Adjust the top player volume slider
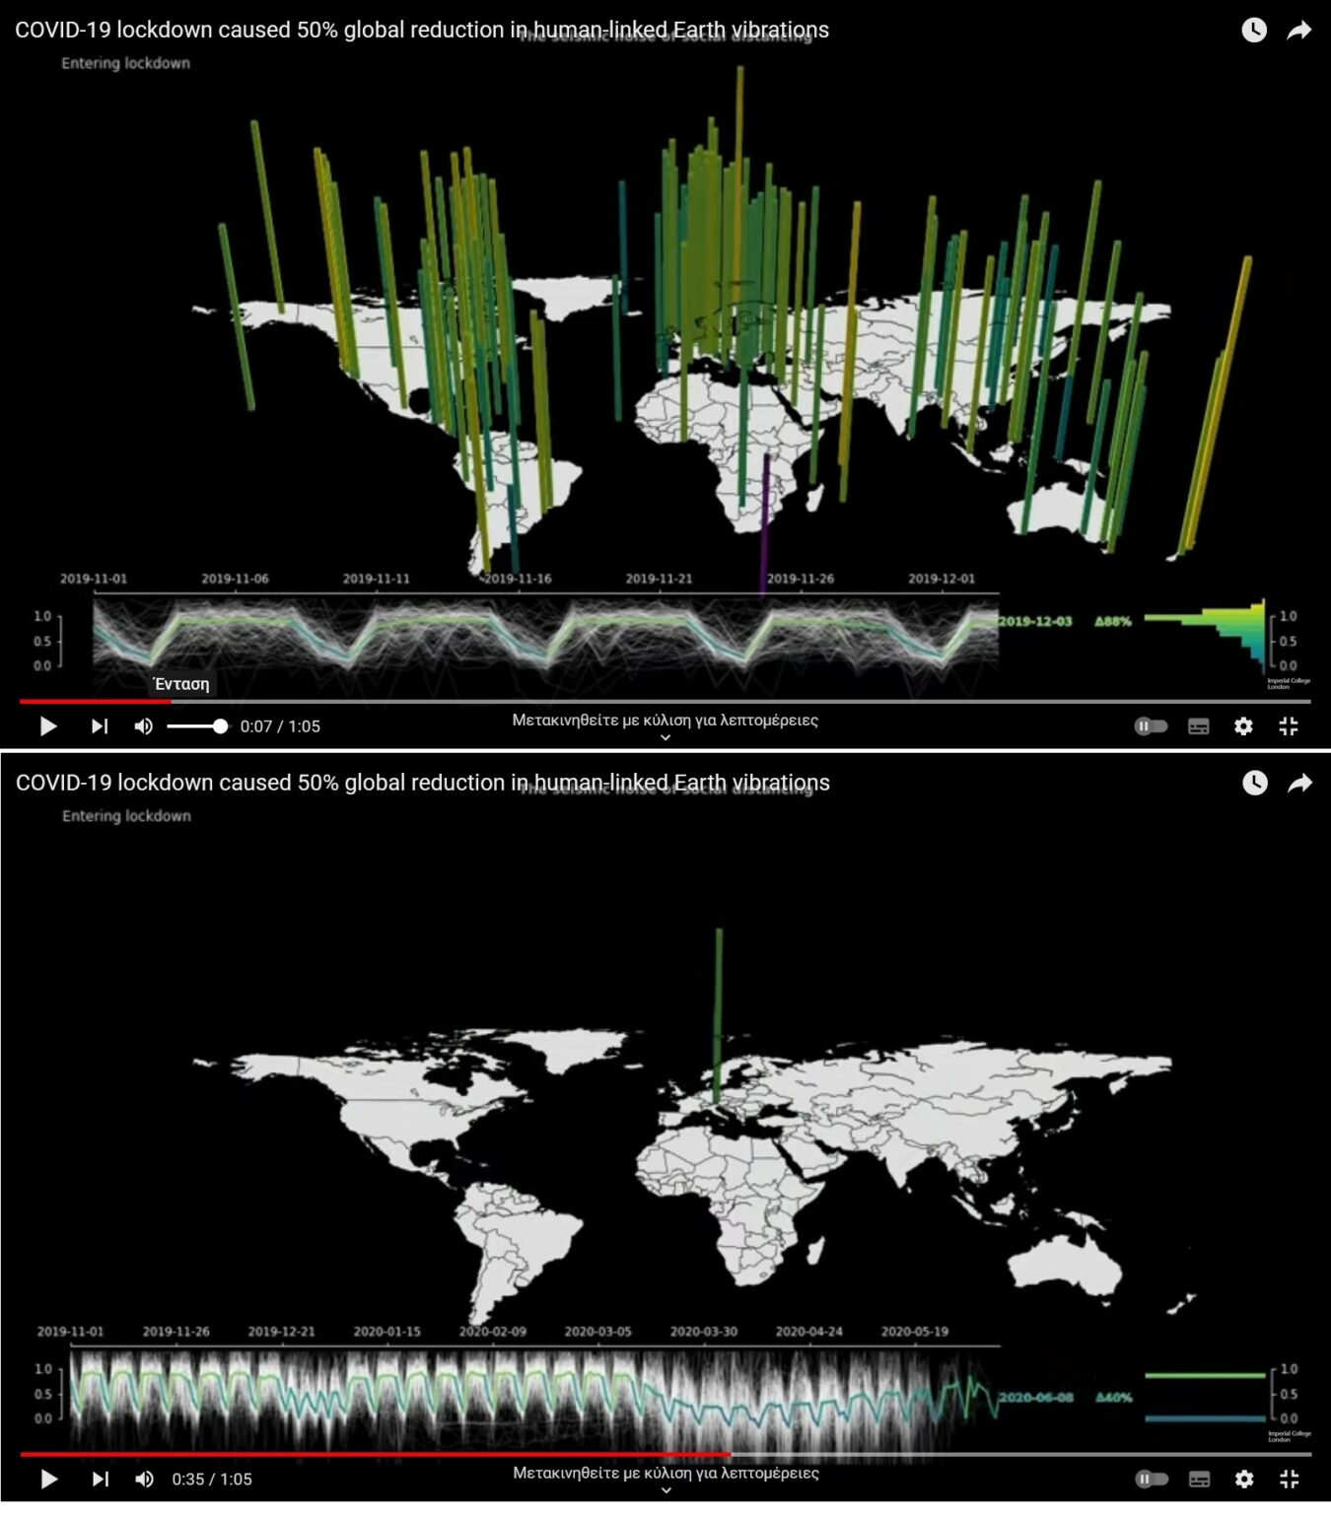The width and height of the screenshot is (1331, 1514). [x=197, y=726]
